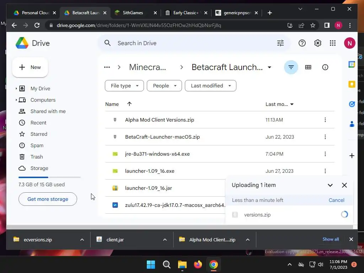The width and height of the screenshot is (364, 273).
Task: Click the install app icon in address bar
Action: (x=290, y=25)
